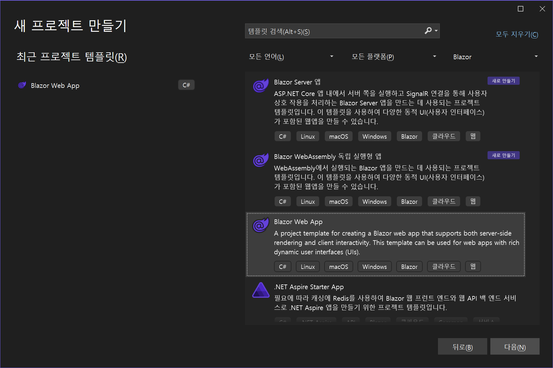Click C# tag under Blazor Server 앱
553x368 pixels.
click(x=282, y=136)
